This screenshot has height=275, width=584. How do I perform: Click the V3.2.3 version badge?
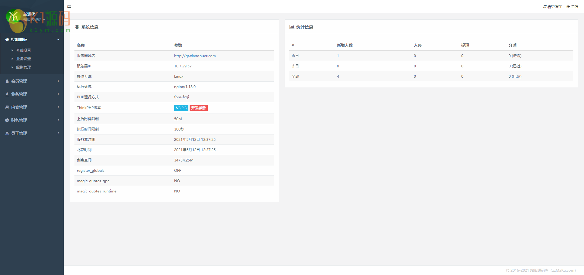click(181, 108)
